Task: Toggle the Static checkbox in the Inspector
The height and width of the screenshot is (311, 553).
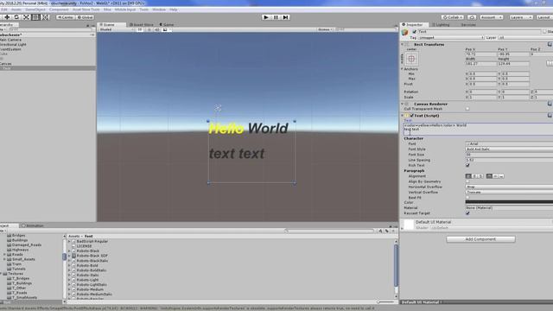Action: pos(544,32)
